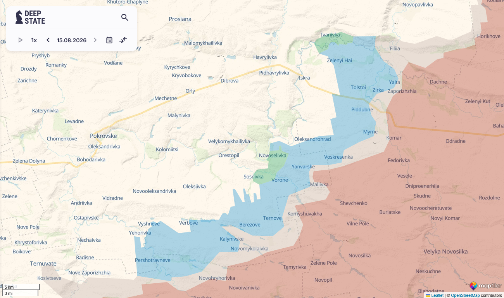Click the Berezove label
504x298 pixels.
(x=250, y=225)
